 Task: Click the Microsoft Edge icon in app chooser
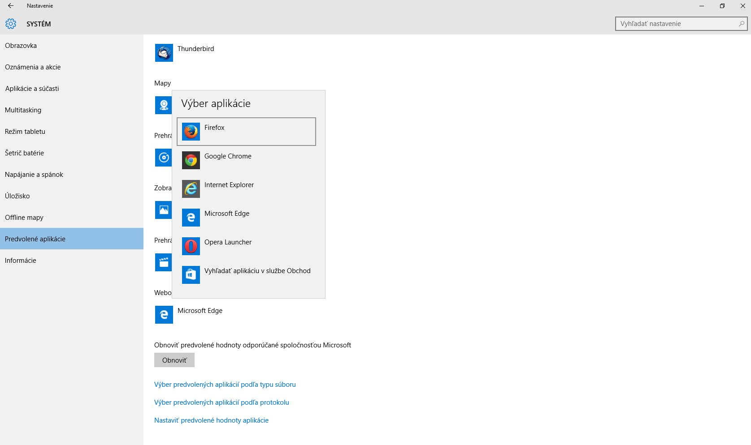pyautogui.click(x=191, y=218)
